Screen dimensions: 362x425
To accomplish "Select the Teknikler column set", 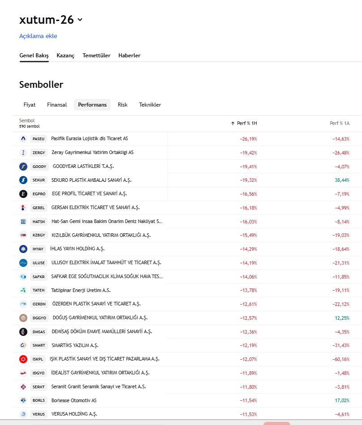I will pos(150,105).
